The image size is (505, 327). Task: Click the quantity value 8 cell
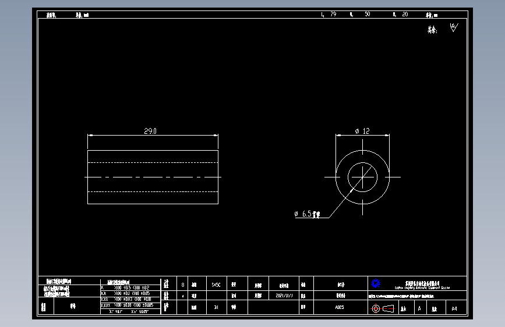tap(183, 285)
